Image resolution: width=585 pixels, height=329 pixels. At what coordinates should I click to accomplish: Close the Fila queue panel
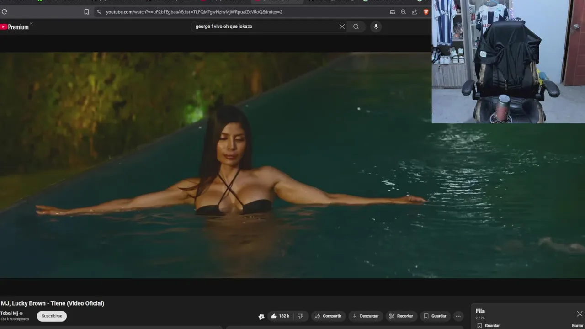point(580,314)
